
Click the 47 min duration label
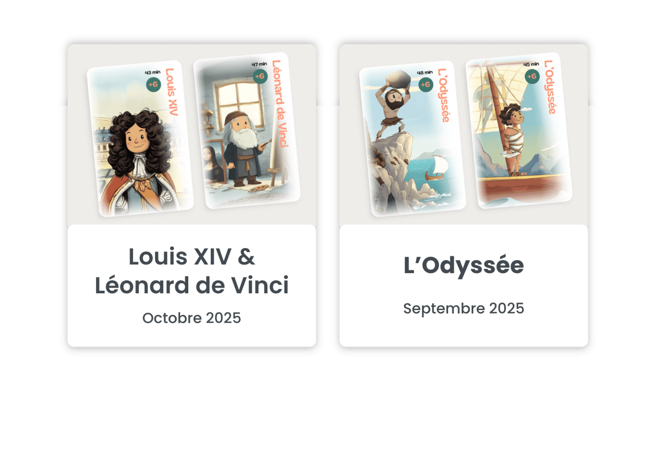pyautogui.click(x=259, y=64)
